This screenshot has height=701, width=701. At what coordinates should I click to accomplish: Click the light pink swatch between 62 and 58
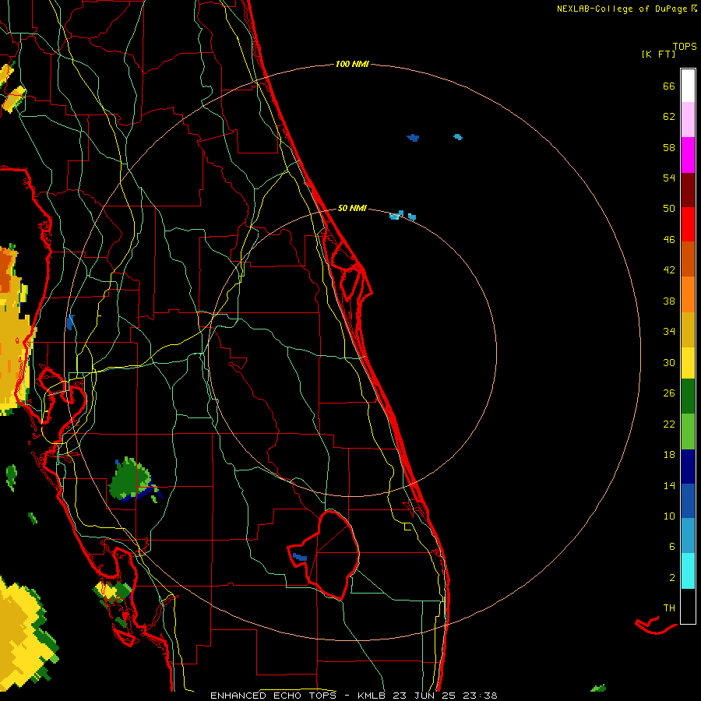pyautogui.click(x=688, y=119)
